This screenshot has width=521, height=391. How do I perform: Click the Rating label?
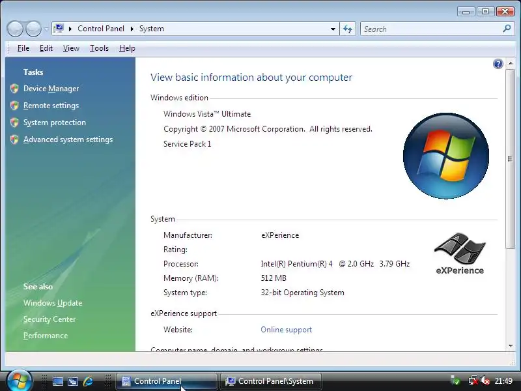click(x=175, y=250)
